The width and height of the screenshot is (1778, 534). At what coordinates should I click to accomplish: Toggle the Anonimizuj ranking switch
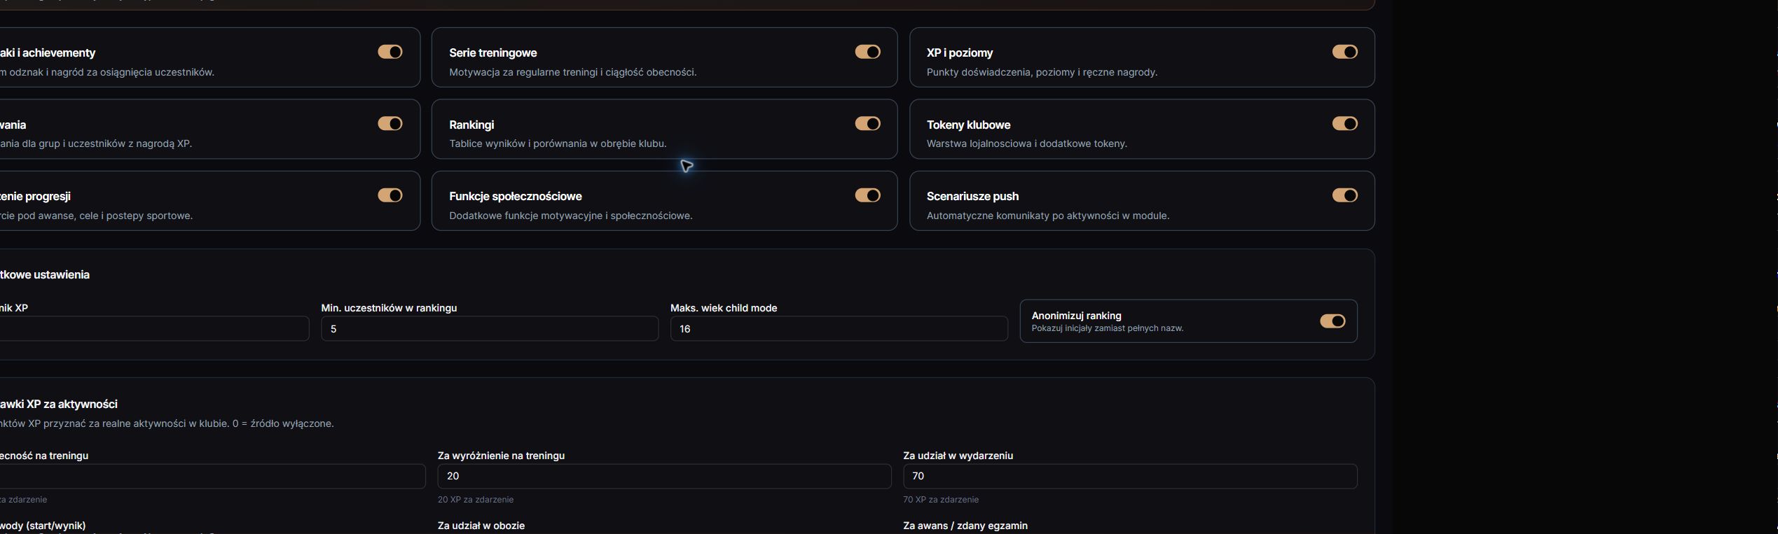pos(1332,321)
